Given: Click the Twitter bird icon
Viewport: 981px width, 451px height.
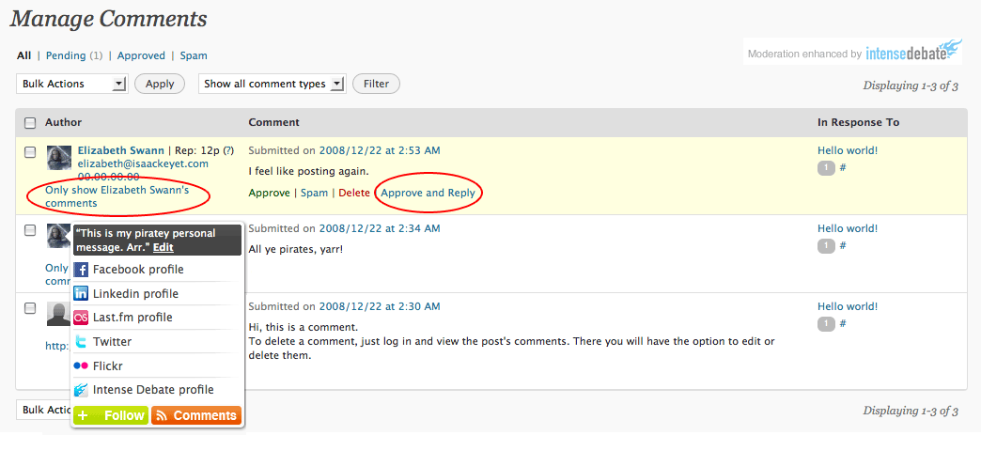Looking at the screenshot, I should coord(82,342).
